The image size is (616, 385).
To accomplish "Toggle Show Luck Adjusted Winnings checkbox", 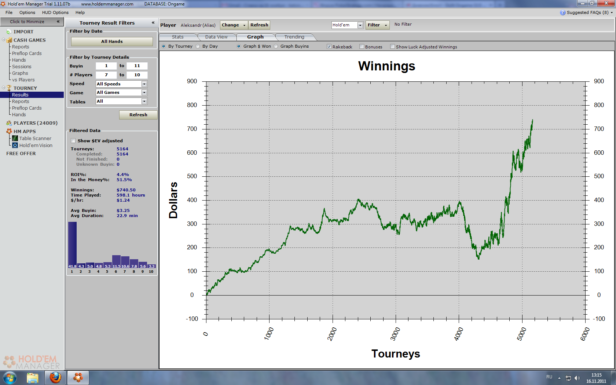I will point(392,47).
